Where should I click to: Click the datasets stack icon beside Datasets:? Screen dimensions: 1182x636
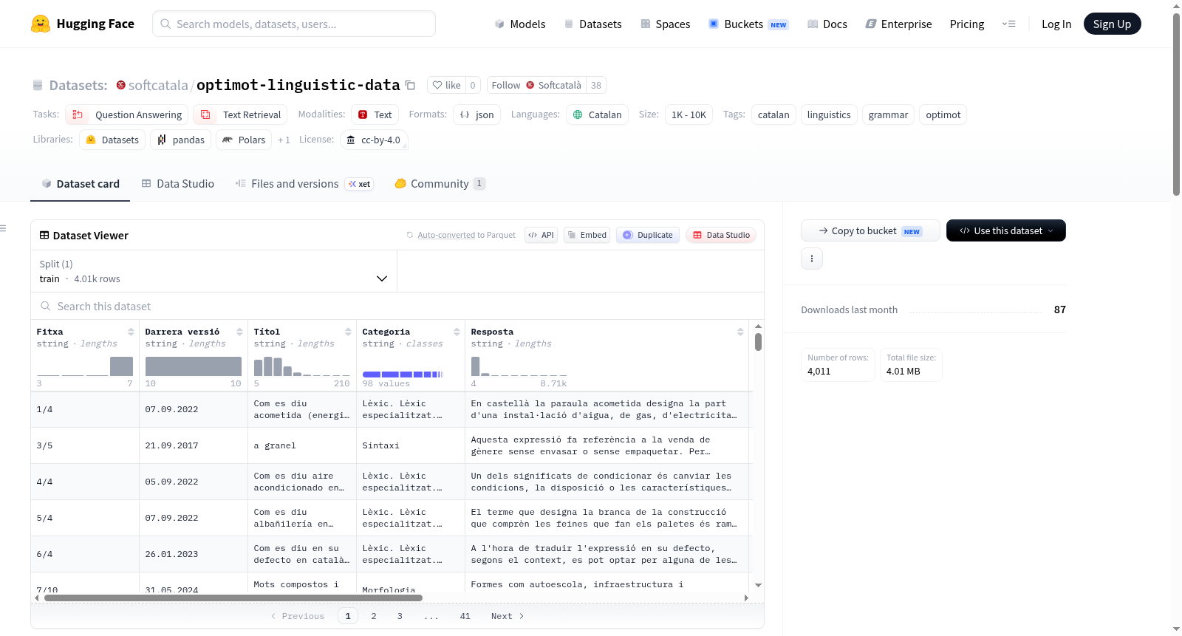point(38,85)
